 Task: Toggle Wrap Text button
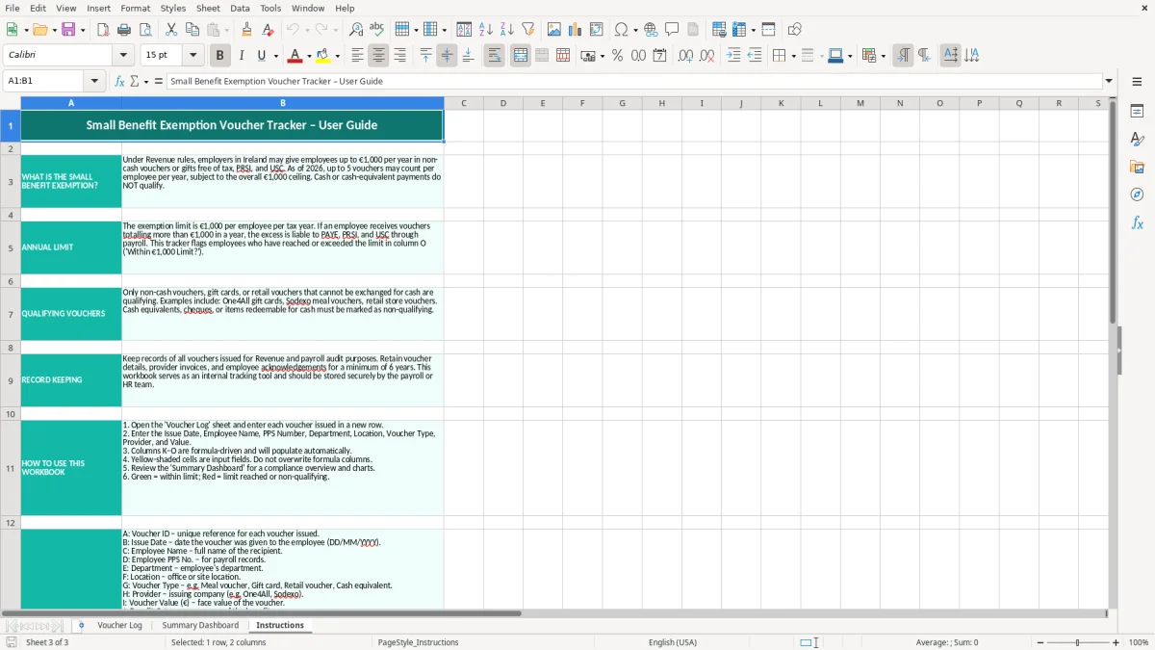[494, 56]
